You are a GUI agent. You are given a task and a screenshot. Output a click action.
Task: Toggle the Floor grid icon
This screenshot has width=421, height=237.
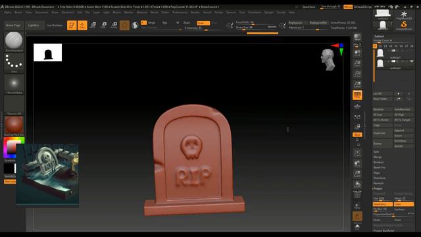[x=357, y=106]
